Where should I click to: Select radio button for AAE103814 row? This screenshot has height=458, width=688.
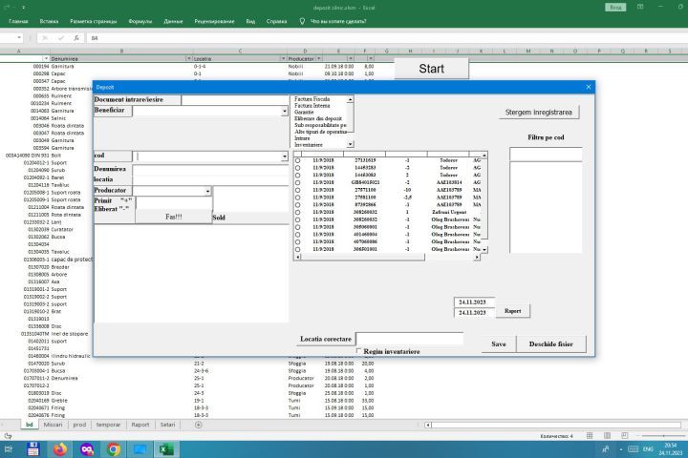(x=297, y=183)
